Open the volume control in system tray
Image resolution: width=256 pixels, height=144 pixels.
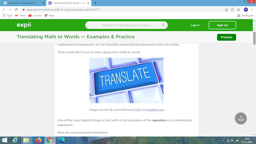(x=232, y=140)
